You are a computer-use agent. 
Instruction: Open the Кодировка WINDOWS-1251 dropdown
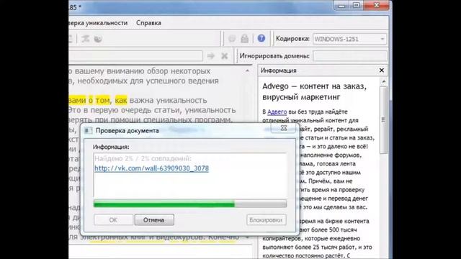point(349,39)
